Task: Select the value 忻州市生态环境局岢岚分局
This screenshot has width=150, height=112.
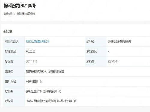Action: click(119, 42)
